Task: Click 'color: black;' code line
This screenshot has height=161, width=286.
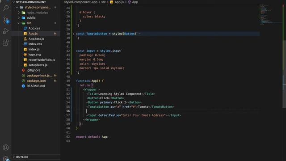Action: [x=94, y=17]
